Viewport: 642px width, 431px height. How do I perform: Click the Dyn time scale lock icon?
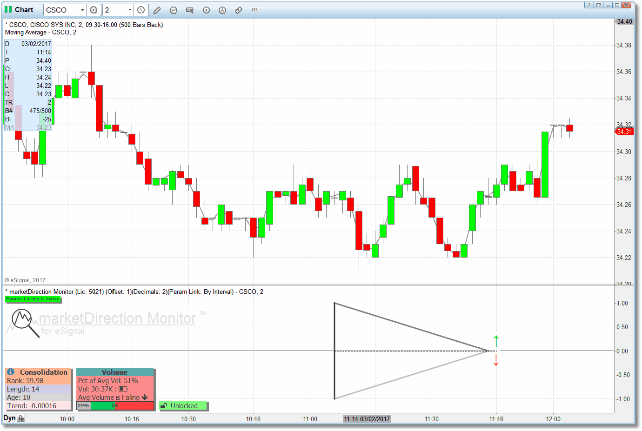pyautogui.click(x=21, y=418)
